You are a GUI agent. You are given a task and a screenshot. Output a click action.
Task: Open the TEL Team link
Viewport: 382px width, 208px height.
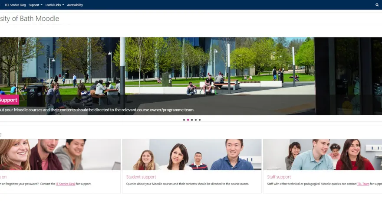(363, 184)
